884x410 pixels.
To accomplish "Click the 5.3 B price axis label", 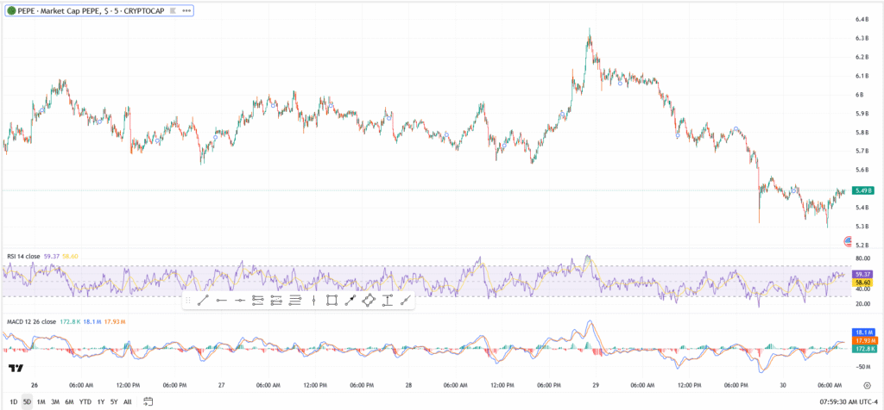I will tap(861, 227).
